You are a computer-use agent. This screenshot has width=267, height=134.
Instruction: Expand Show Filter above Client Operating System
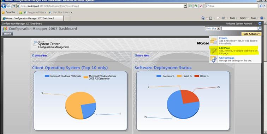[x=40, y=55]
